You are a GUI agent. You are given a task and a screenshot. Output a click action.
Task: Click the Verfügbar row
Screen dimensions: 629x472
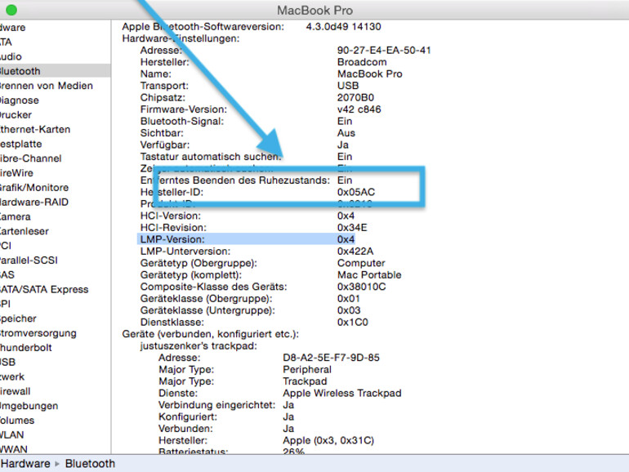click(x=244, y=145)
